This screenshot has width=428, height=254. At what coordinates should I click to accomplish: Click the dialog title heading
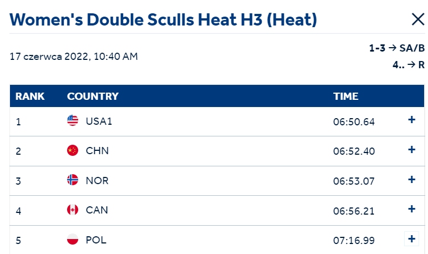tap(163, 19)
